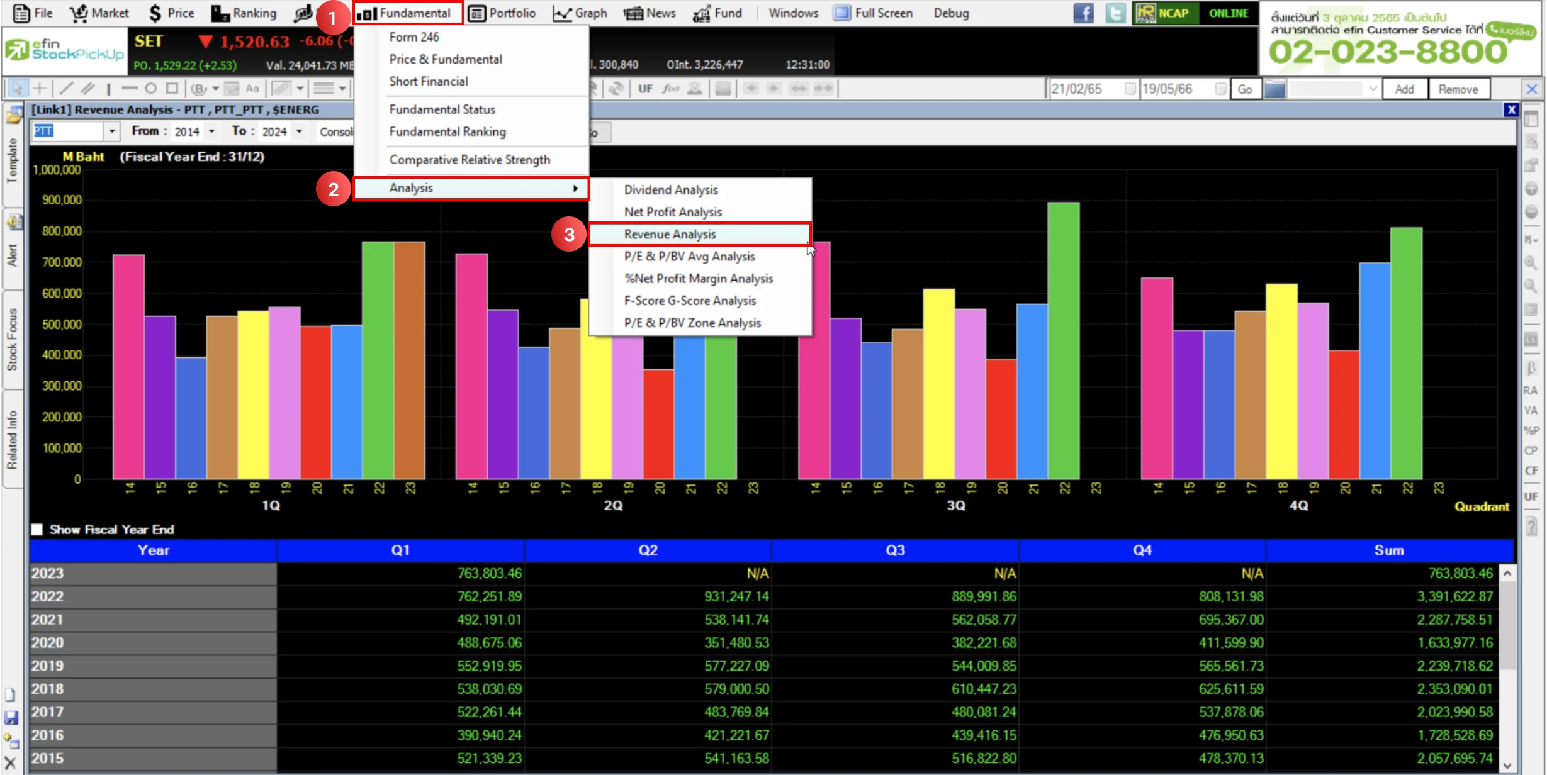The width and height of the screenshot is (1547, 775).
Task: Click the RA button in right sidebar
Action: point(1531,391)
